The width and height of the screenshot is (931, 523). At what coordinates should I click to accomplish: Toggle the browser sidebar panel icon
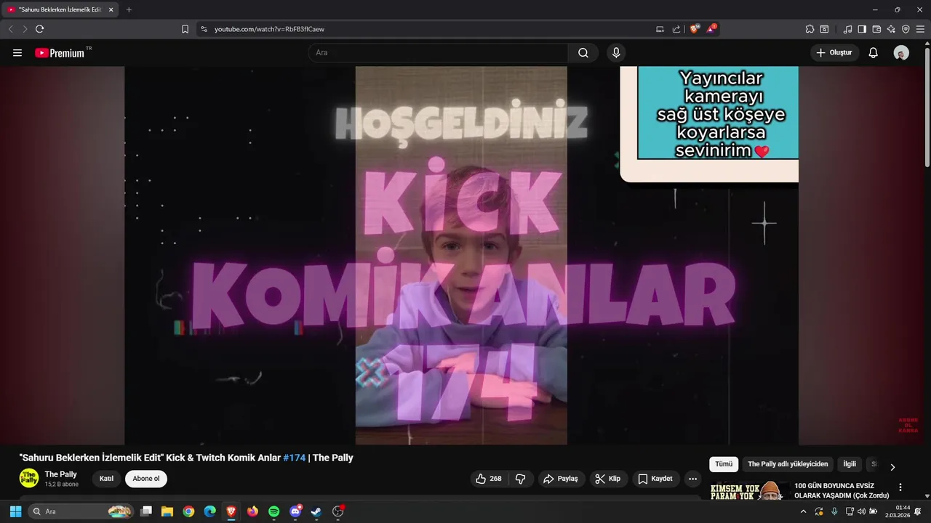point(862,29)
